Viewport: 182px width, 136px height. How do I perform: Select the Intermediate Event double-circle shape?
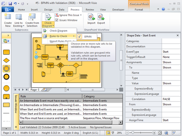(x=6, y=68)
